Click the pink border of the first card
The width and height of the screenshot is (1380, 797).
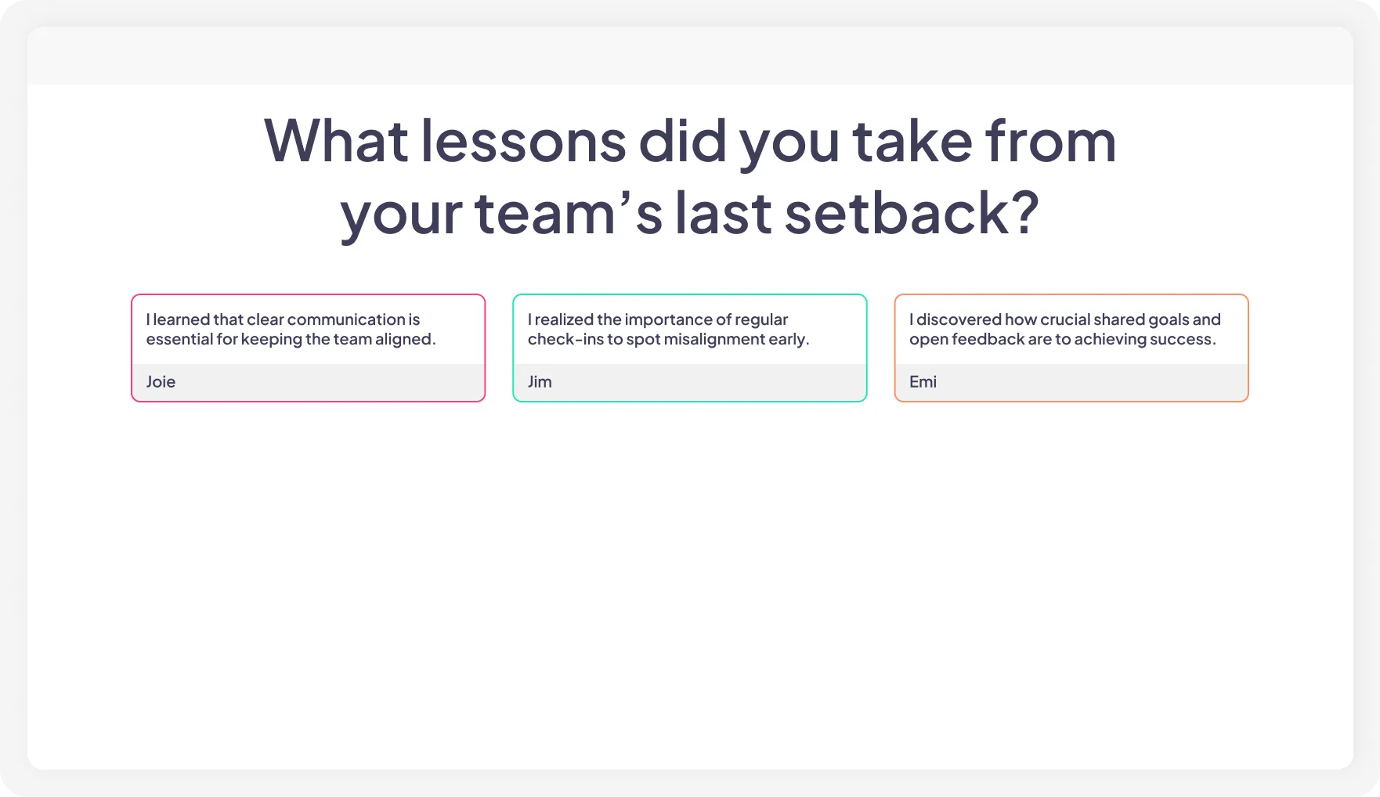[132, 348]
